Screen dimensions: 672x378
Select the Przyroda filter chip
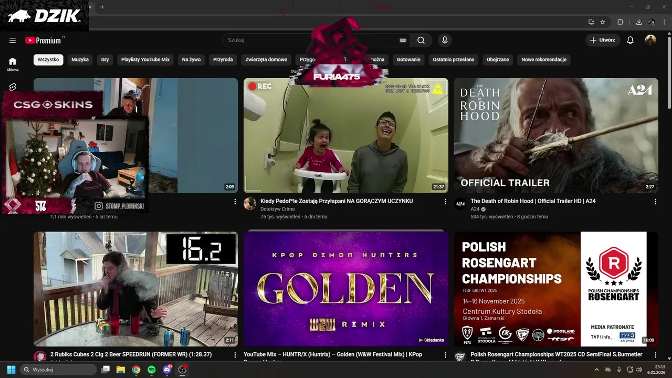(223, 60)
